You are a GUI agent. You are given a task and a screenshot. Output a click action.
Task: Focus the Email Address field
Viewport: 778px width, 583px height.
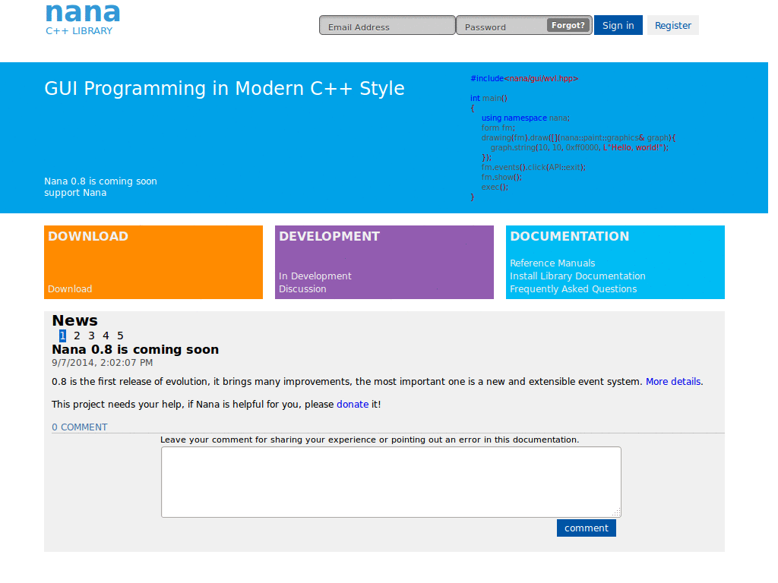point(387,25)
